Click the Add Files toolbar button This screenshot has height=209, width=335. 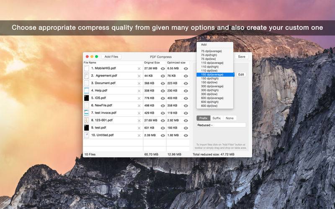pos(111,57)
